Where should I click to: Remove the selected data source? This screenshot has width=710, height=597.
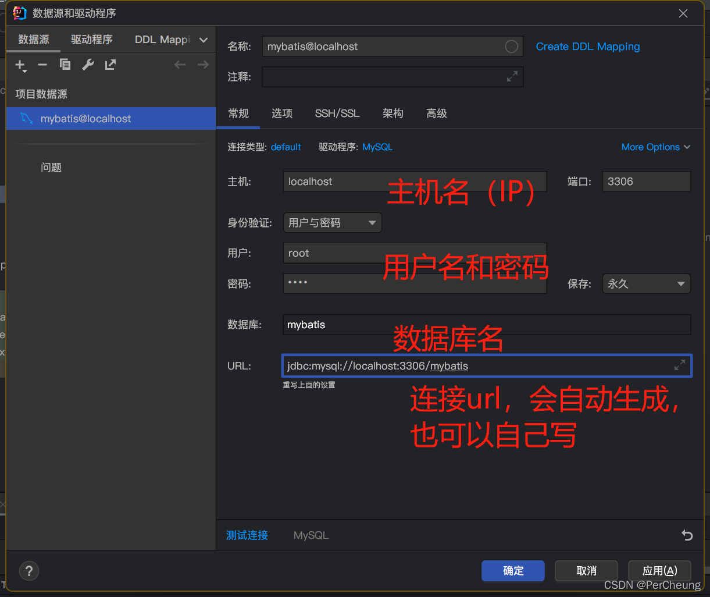pyautogui.click(x=42, y=65)
